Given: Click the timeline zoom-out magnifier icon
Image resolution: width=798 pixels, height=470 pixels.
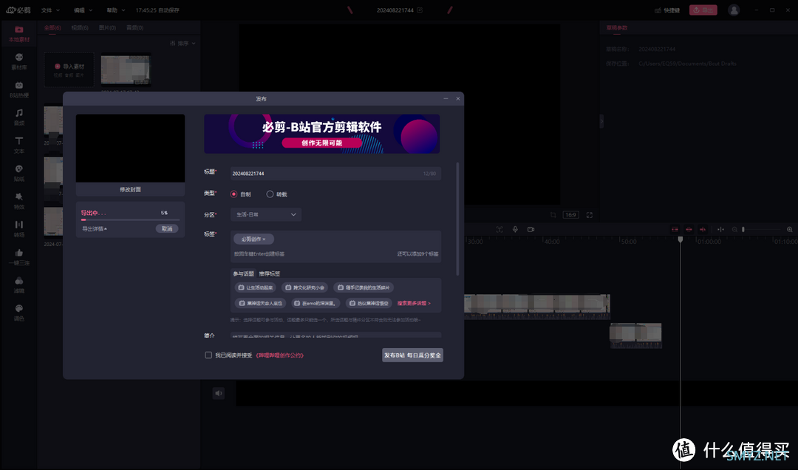Looking at the screenshot, I should click(734, 230).
